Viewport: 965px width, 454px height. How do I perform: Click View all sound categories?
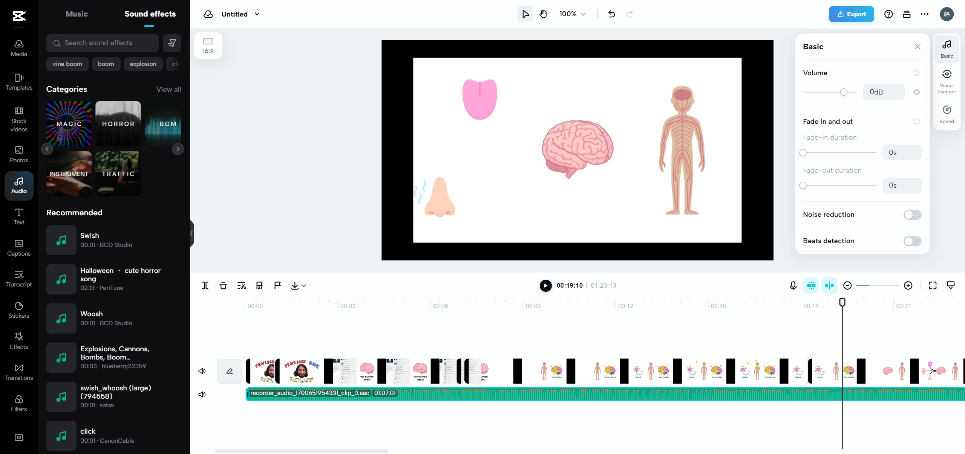168,89
